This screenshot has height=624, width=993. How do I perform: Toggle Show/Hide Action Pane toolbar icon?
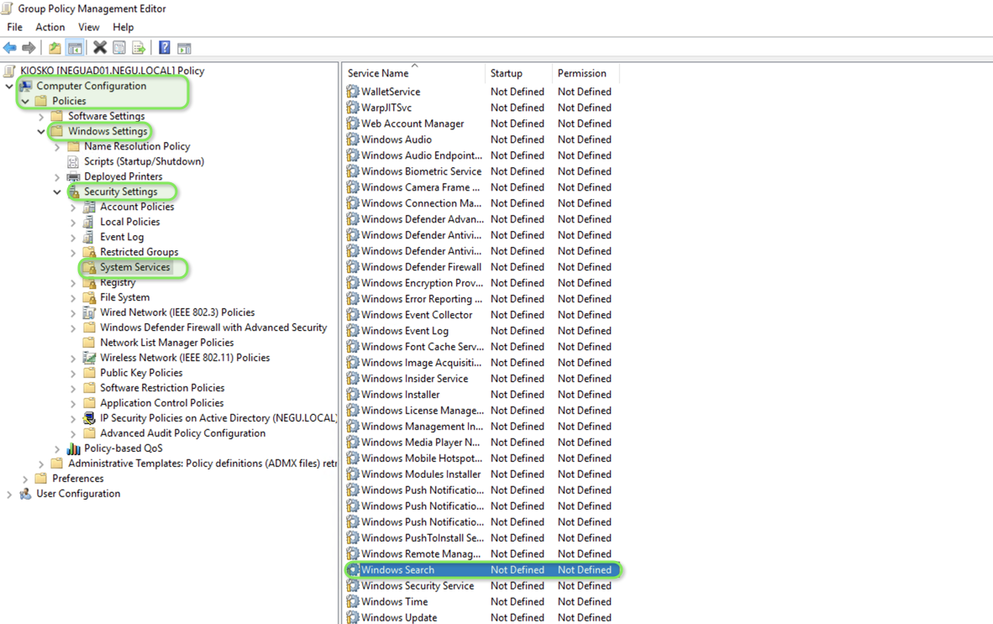[x=184, y=48]
